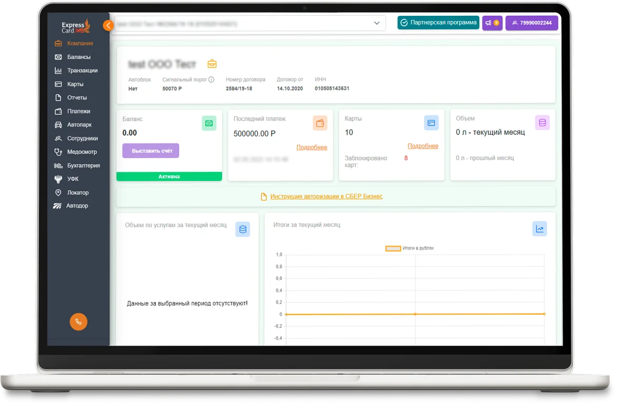Click the Автодор road icon
The height and width of the screenshot is (404, 634).
pyautogui.click(x=57, y=206)
